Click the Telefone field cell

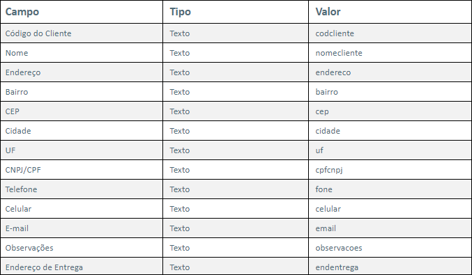click(x=82, y=189)
